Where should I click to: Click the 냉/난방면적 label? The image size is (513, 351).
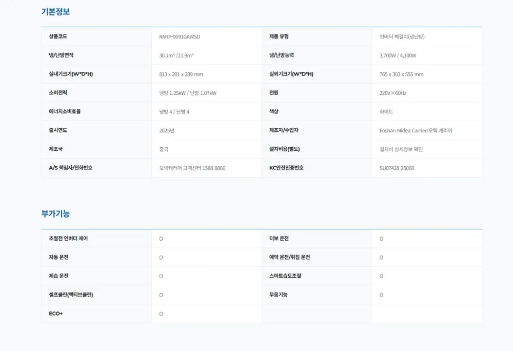click(x=61, y=55)
